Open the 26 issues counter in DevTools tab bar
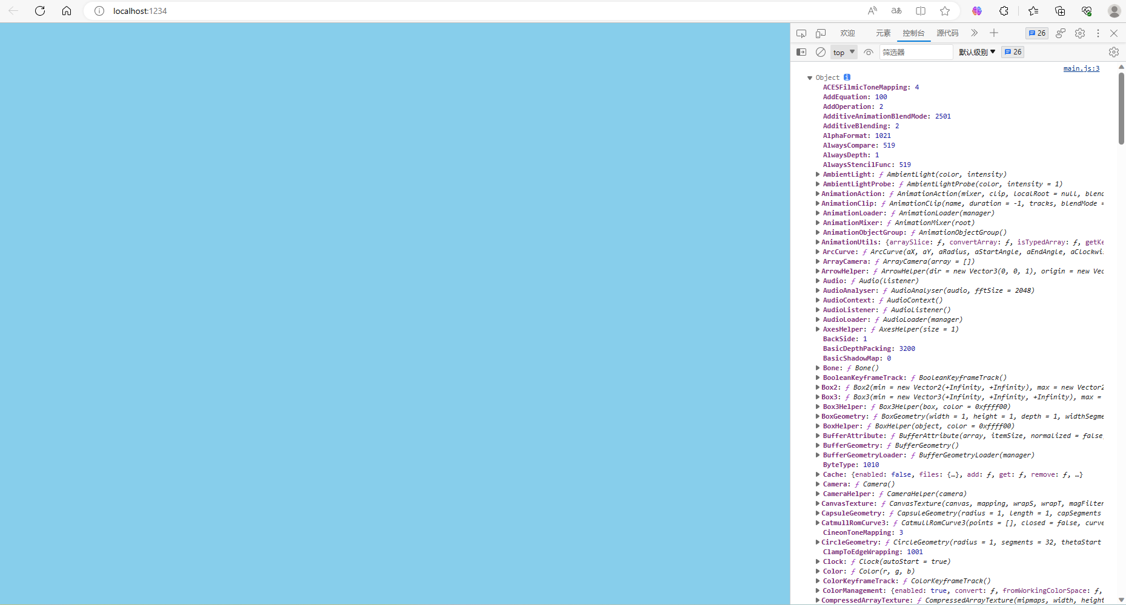 pos(1037,33)
